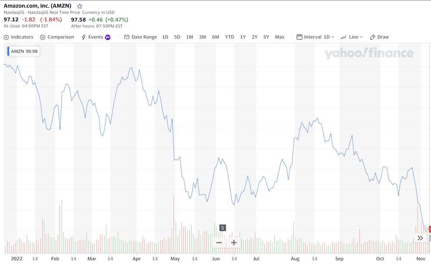Add AMZN to watchlist with star icon
431x266 pixels.
pyautogui.click(x=80, y=6)
